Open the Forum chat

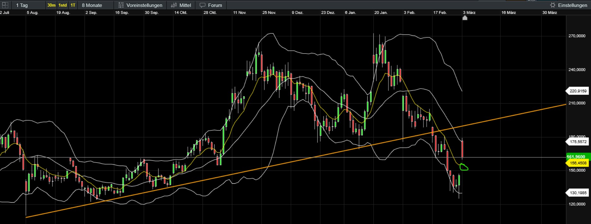click(x=211, y=5)
